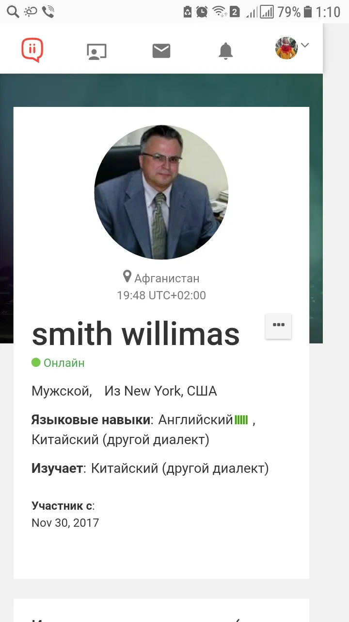Open the messages envelope icon

pos(161,51)
